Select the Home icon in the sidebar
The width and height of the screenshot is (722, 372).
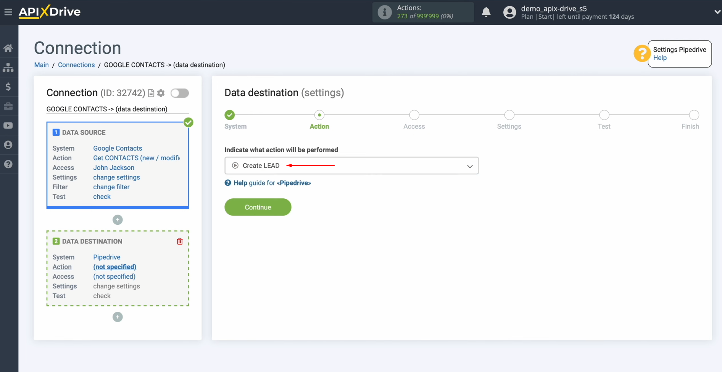pos(9,48)
